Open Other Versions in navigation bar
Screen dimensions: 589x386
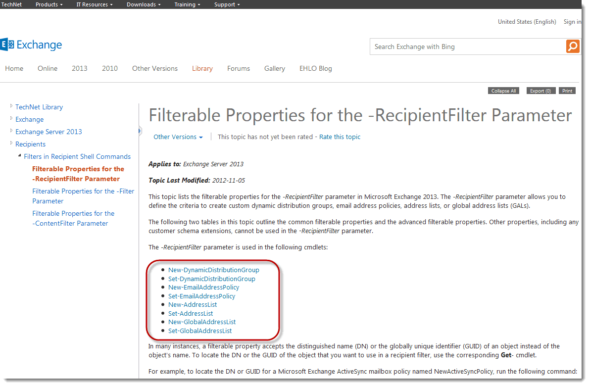[155, 68]
